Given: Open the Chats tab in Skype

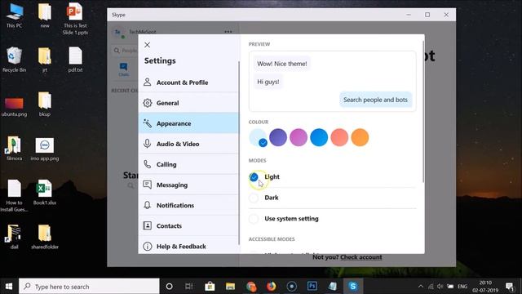Looking at the screenshot, I should (123, 69).
